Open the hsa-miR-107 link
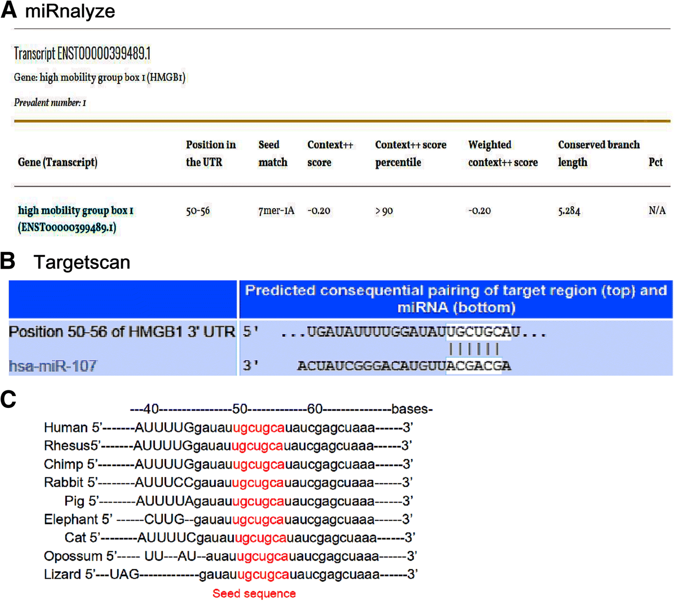The image size is (674, 601). (x=53, y=366)
